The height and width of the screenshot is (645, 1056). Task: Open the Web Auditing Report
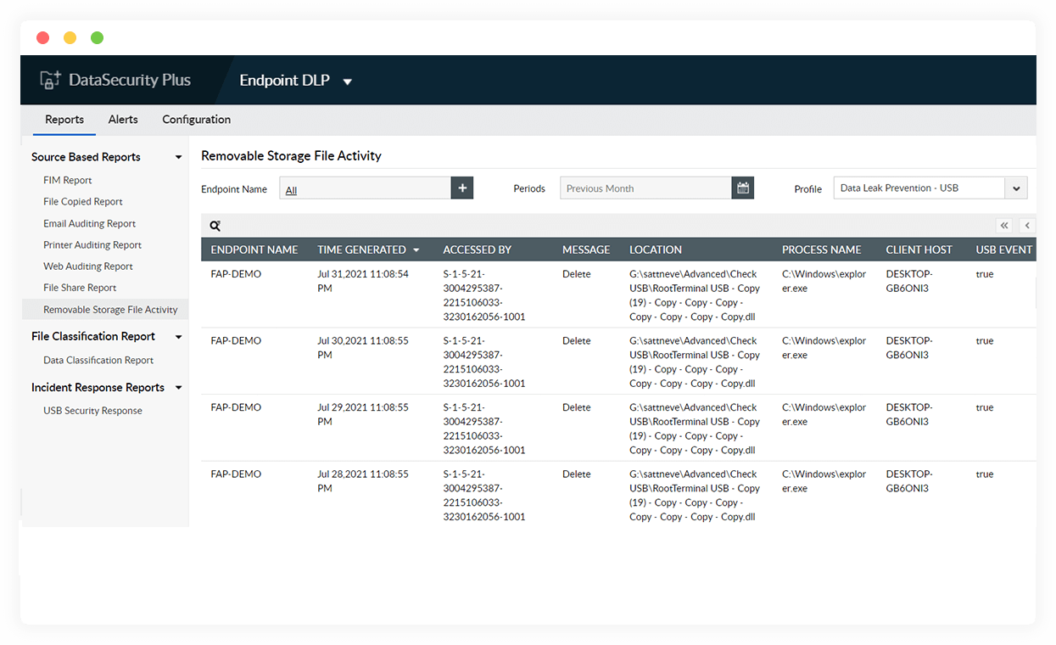(88, 266)
